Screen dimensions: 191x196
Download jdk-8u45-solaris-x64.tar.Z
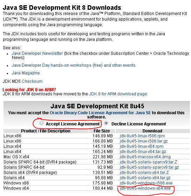point(144,173)
